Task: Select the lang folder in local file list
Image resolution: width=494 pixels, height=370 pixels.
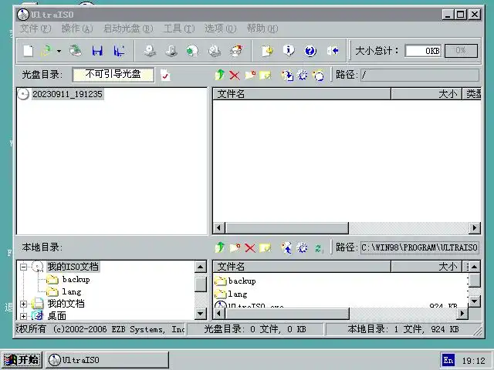Action: [x=238, y=294]
